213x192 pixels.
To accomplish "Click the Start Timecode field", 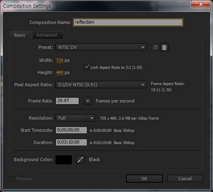I will tap(71, 130).
